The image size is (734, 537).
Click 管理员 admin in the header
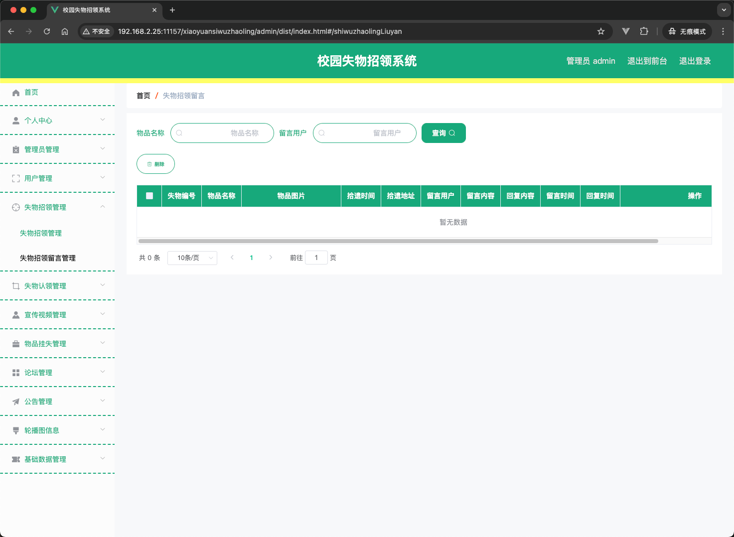click(x=591, y=61)
